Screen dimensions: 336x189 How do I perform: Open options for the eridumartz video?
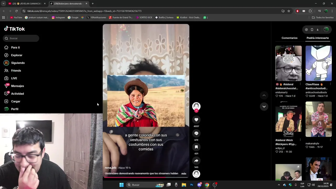[x=300, y=84]
